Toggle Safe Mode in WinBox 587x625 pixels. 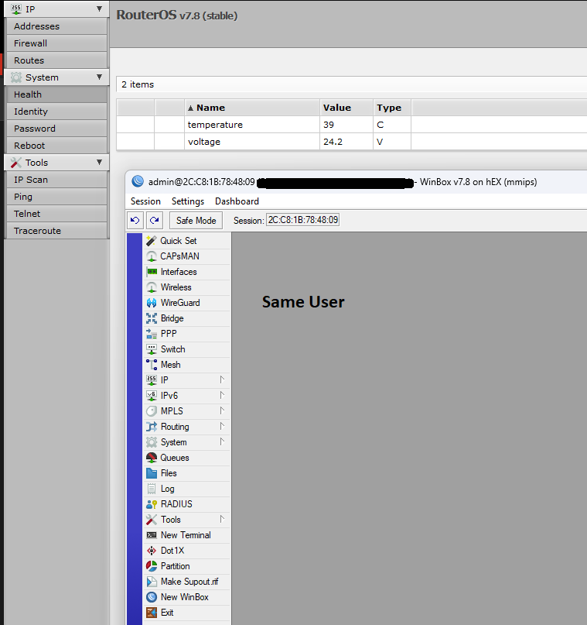196,221
